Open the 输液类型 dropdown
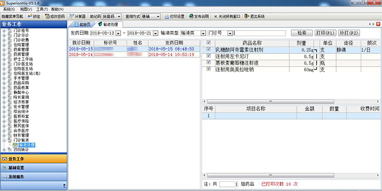The width and height of the screenshot is (382, 191). pos(203,34)
